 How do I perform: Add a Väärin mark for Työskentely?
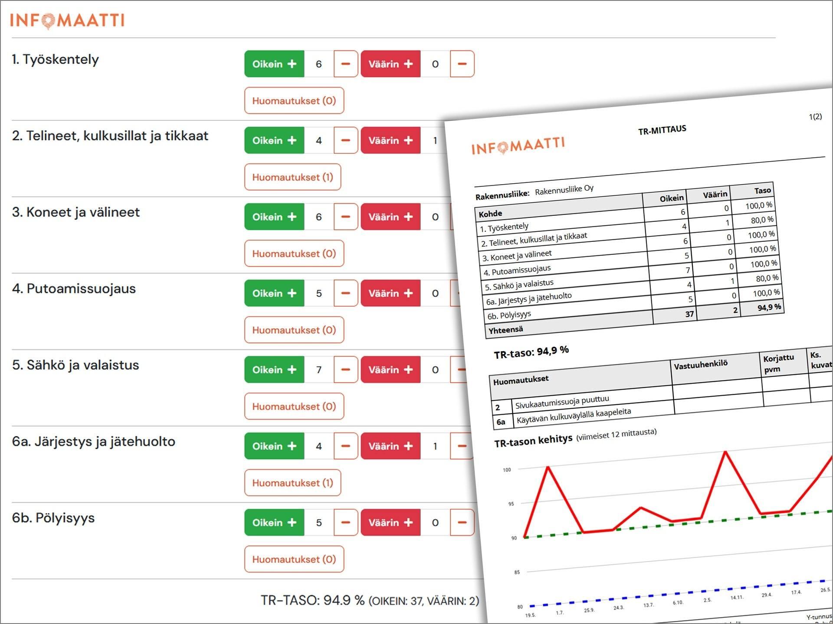(x=390, y=64)
